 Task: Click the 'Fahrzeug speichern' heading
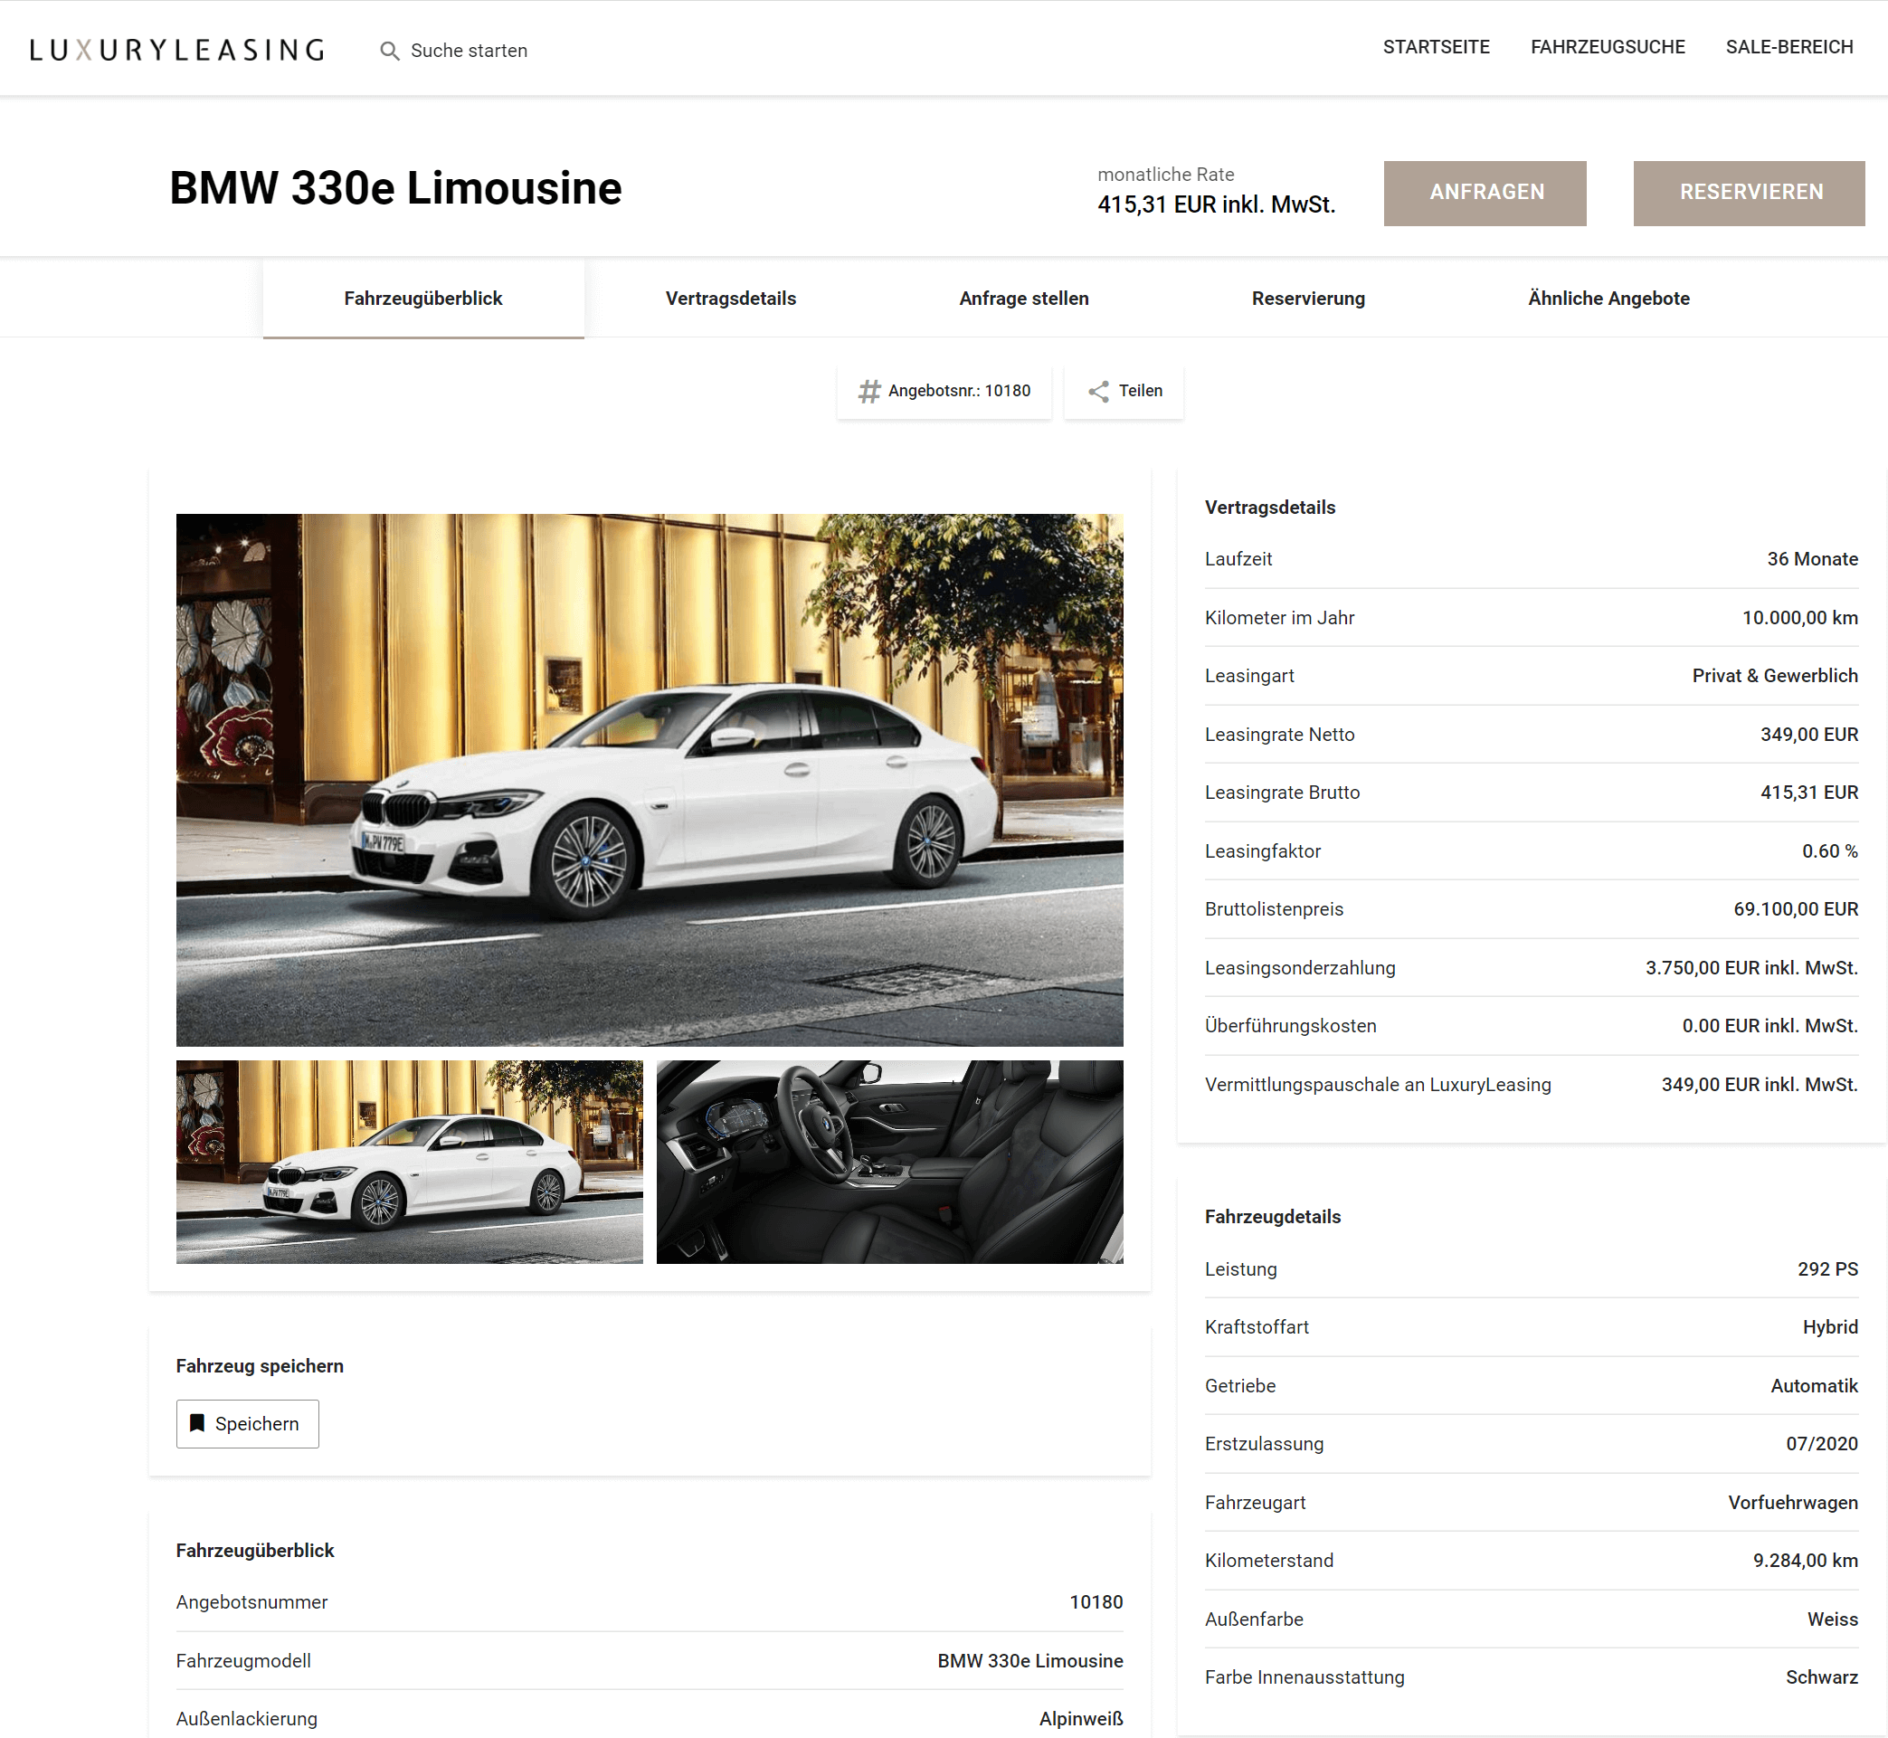(260, 1365)
